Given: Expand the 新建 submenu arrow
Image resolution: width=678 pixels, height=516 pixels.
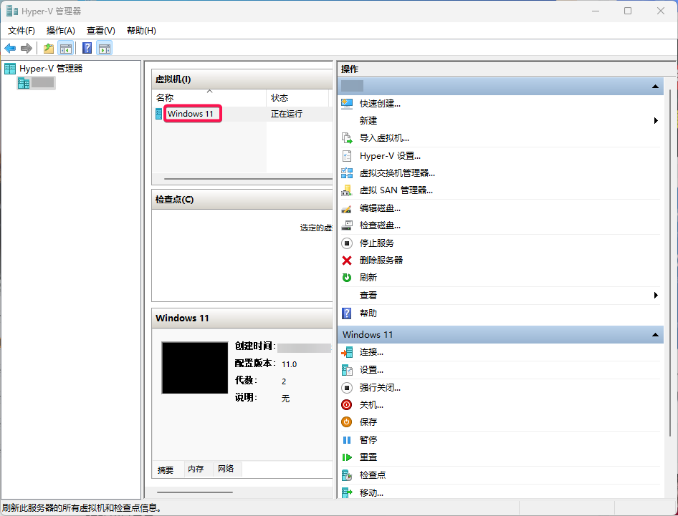Looking at the screenshot, I should (654, 120).
